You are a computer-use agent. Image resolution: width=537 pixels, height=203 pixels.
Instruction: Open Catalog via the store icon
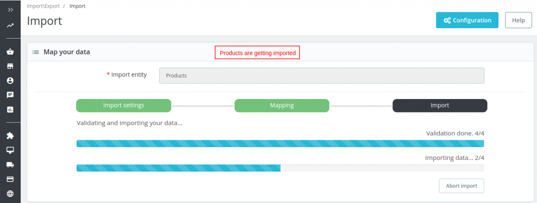(10, 66)
